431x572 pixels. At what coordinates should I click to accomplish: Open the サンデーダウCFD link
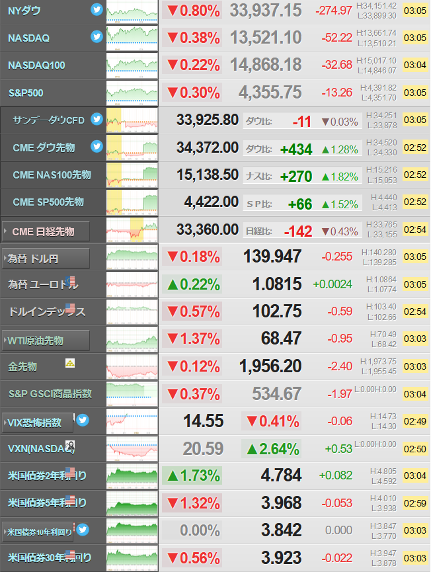pyautogui.click(x=48, y=120)
